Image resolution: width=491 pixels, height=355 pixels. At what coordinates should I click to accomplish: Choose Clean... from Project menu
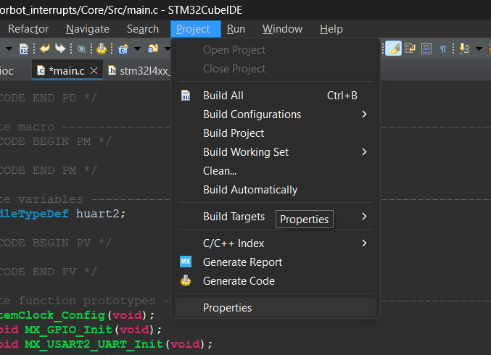coord(276,171)
